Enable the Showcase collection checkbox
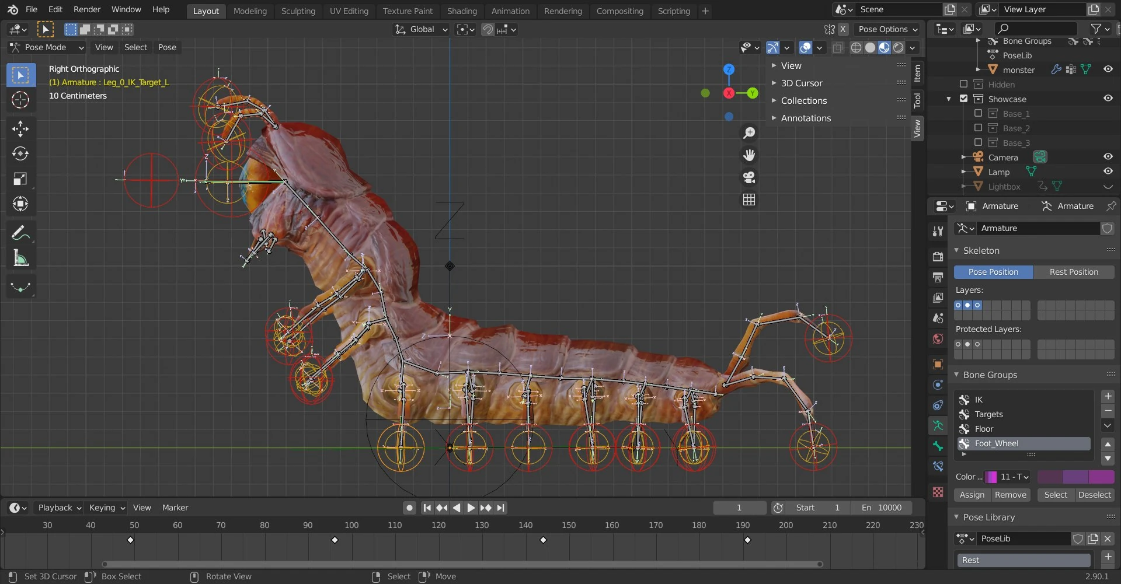The height and width of the screenshot is (584, 1121). point(964,99)
